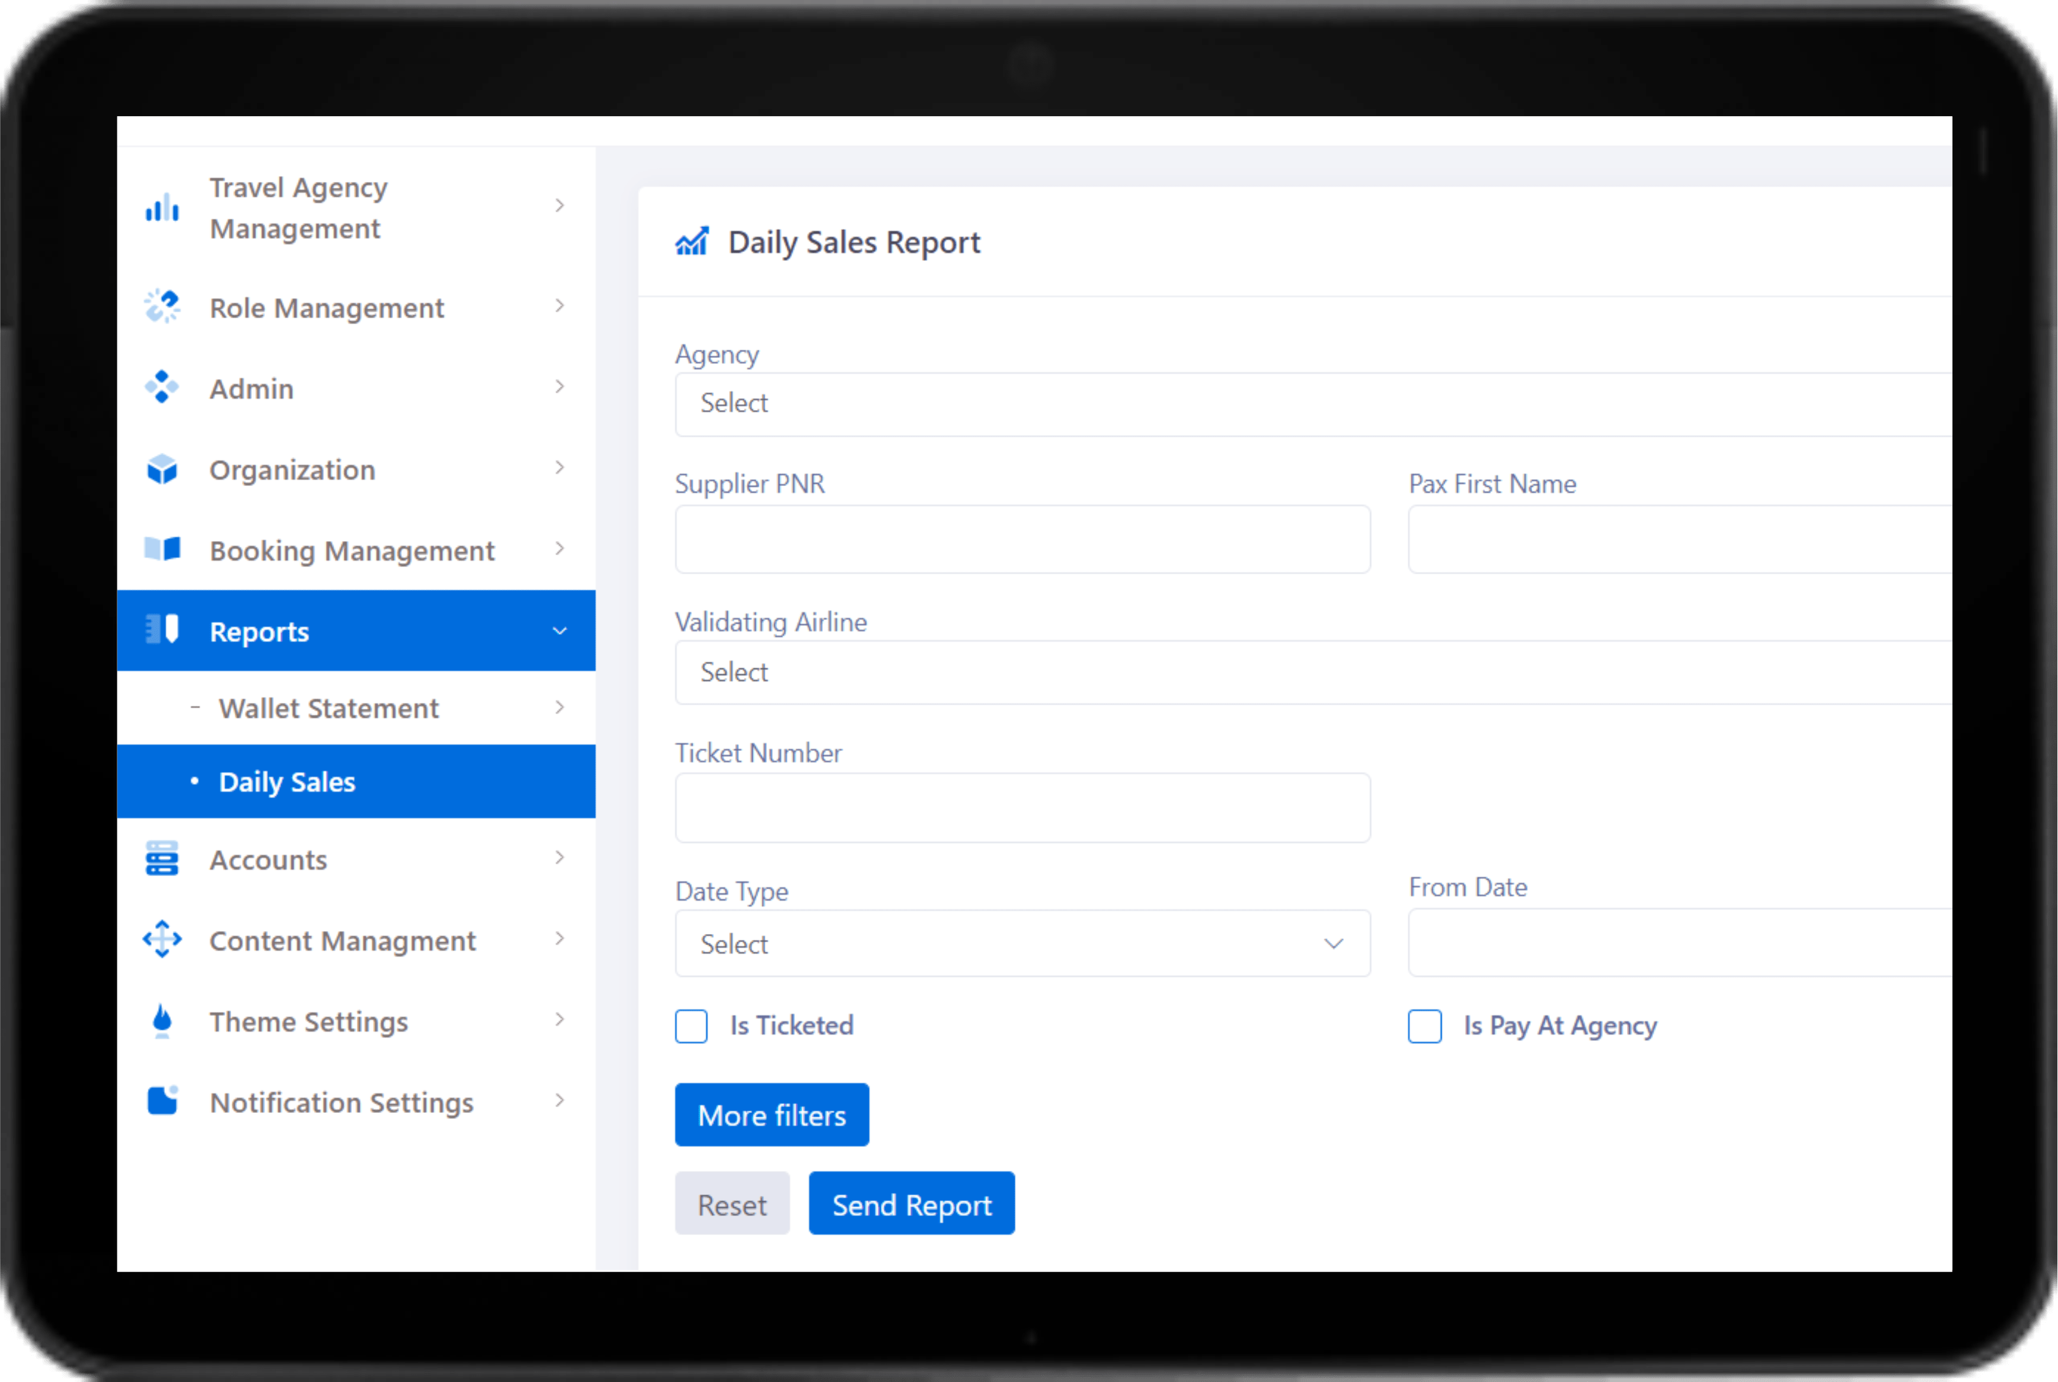Open Theme Settings menu label
Screen dimensions: 2058x1382
(308, 1022)
